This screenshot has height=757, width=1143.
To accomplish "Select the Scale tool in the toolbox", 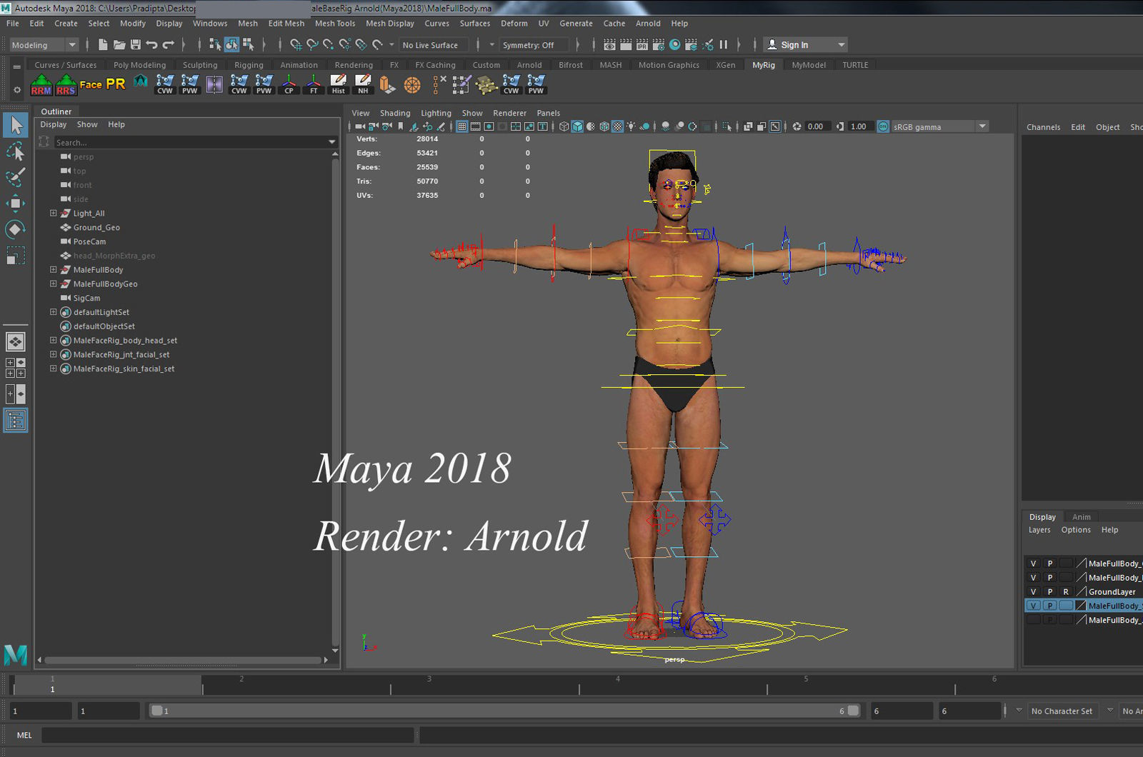I will coord(16,255).
